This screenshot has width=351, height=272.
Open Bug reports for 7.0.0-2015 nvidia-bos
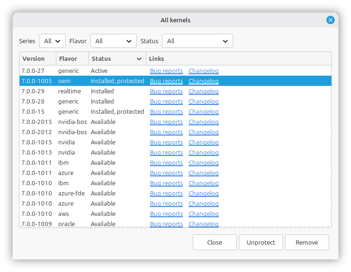pyautogui.click(x=166, y=122)
